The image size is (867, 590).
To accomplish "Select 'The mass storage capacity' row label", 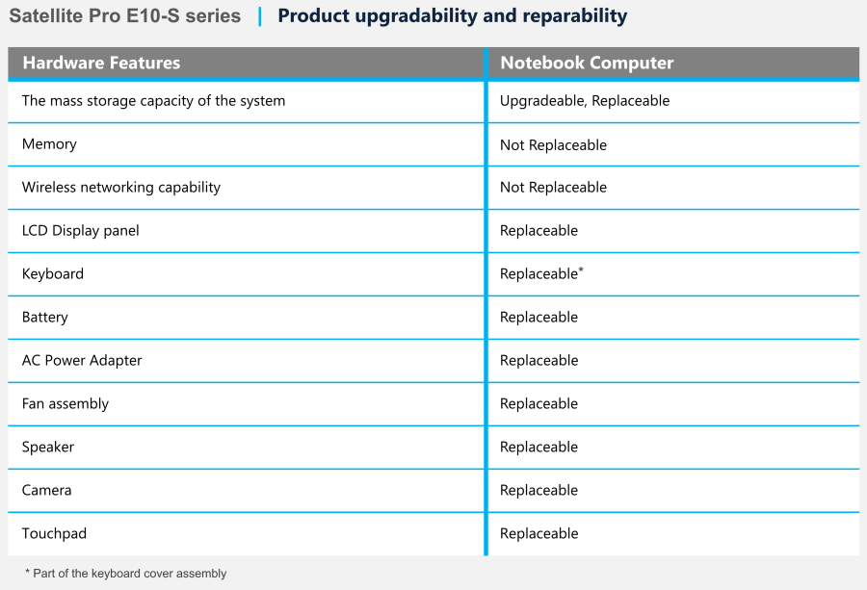I will pos(153,101).
